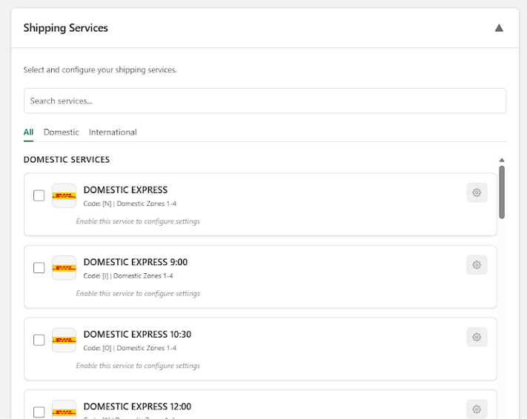
Task: Select the All tab
Action: click(x=28, y=133)
